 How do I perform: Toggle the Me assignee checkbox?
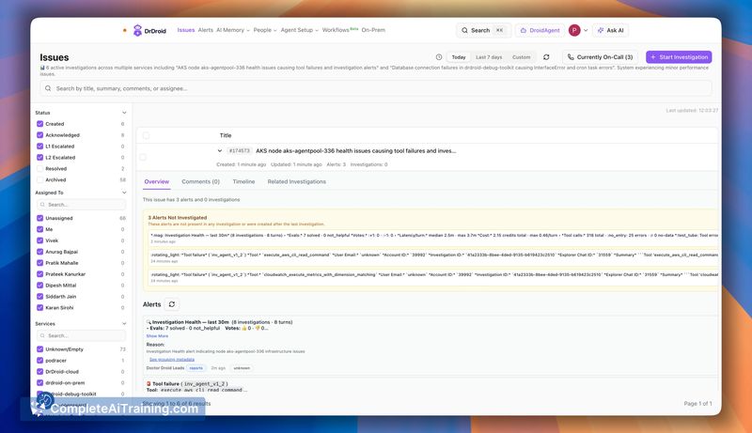coord(39,229)
